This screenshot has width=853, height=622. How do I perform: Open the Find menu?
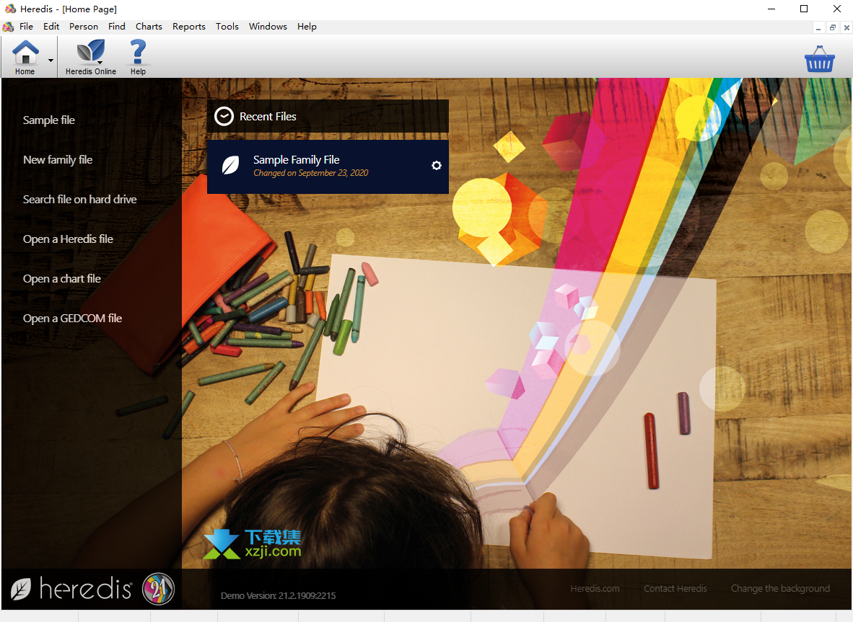tap(116, 27)
